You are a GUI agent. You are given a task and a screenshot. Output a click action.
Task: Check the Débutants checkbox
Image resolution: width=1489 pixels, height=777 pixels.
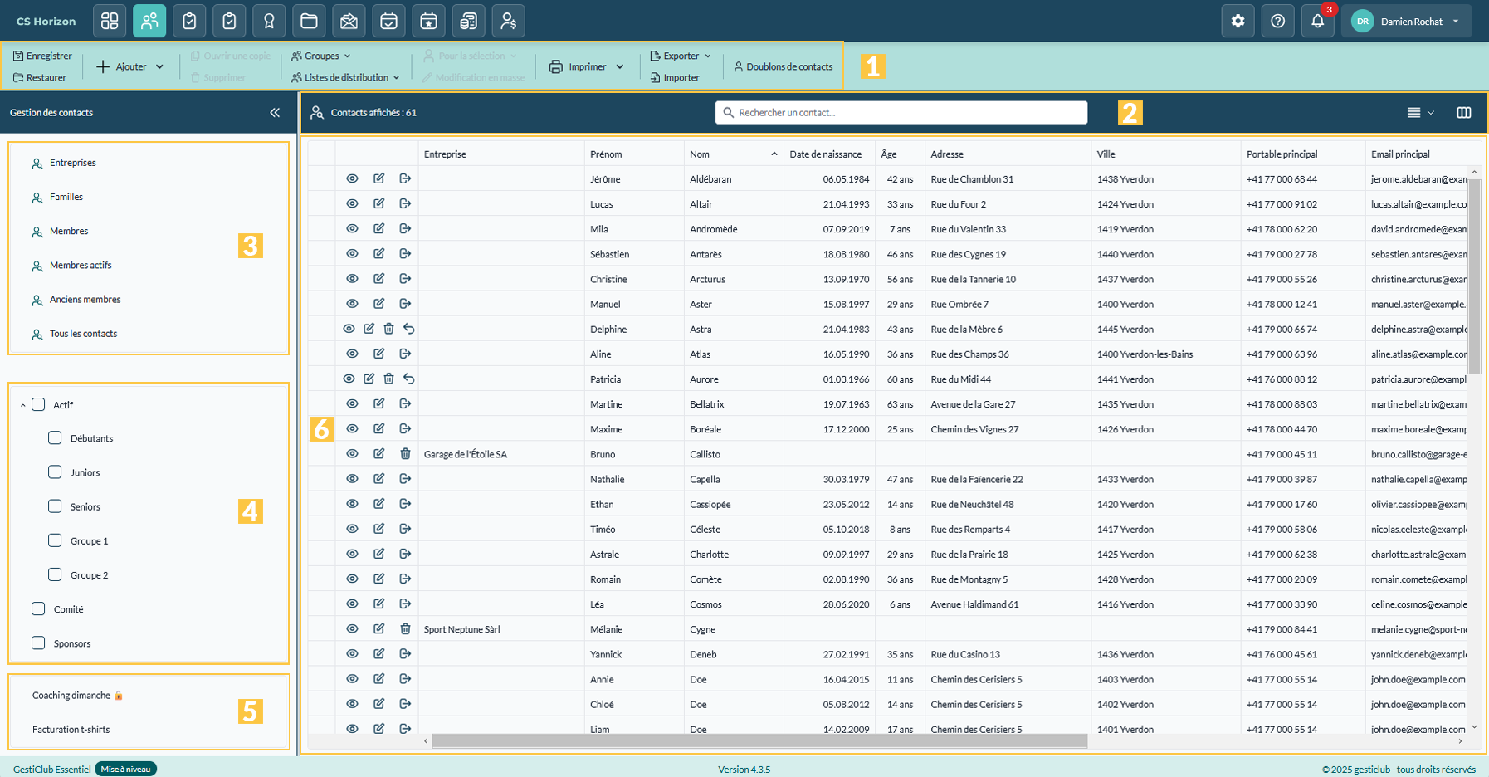coord(55,437)
